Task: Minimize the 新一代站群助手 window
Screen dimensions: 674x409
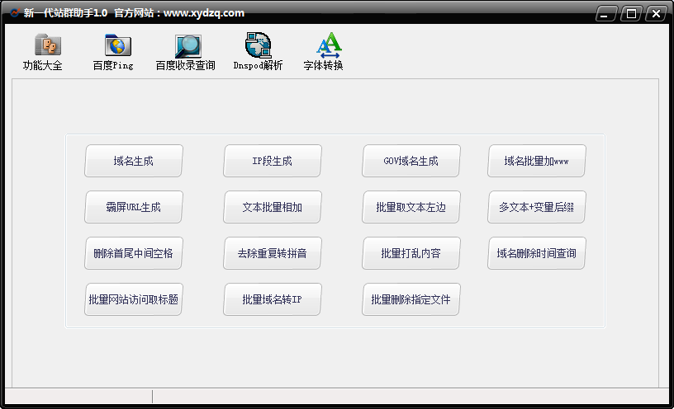Action: (x=606, y=14)
